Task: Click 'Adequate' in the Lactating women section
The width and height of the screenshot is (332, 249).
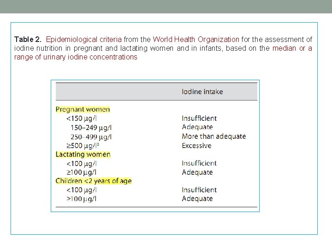Action: point(197,172)
